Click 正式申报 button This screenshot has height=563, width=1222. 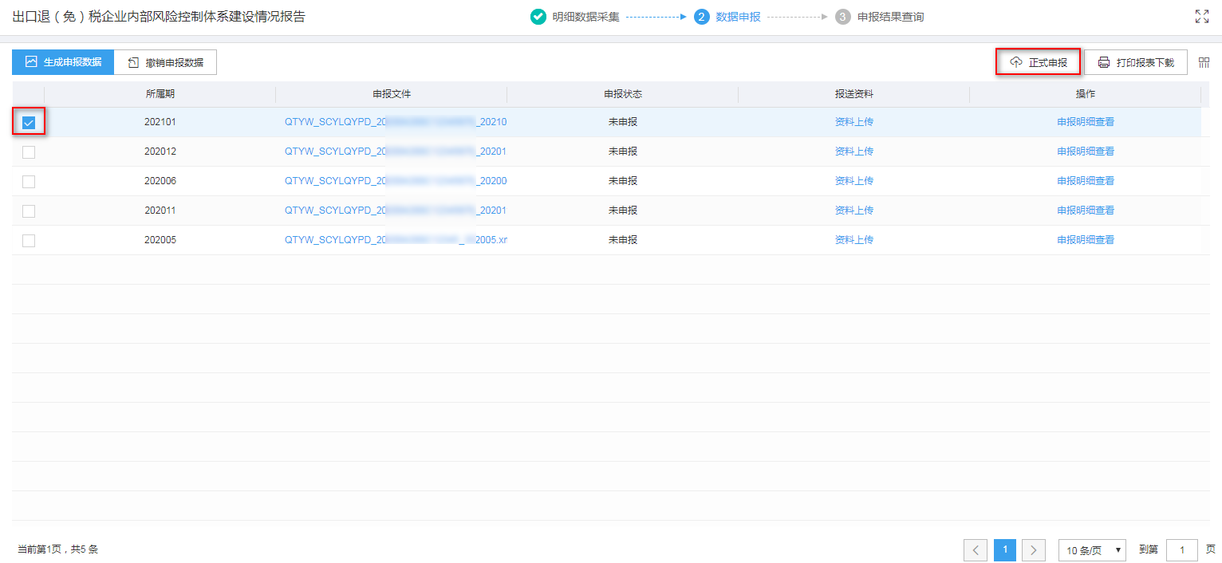coord(1038,62)
